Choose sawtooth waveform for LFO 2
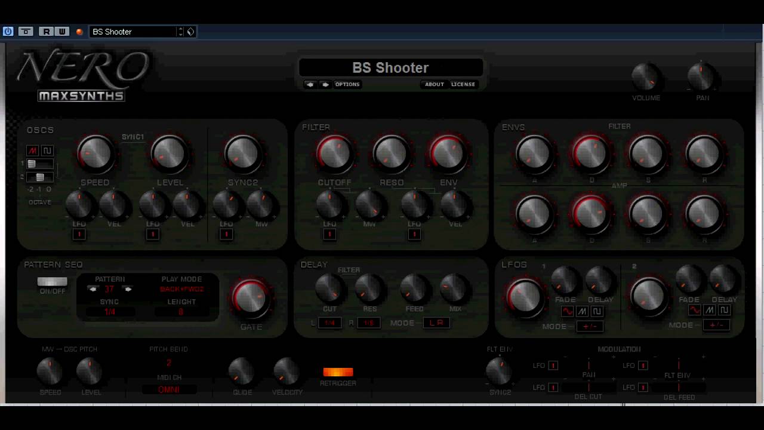This screenshot has width=764, height=430. pyautogui.click(x=709, y=310)
